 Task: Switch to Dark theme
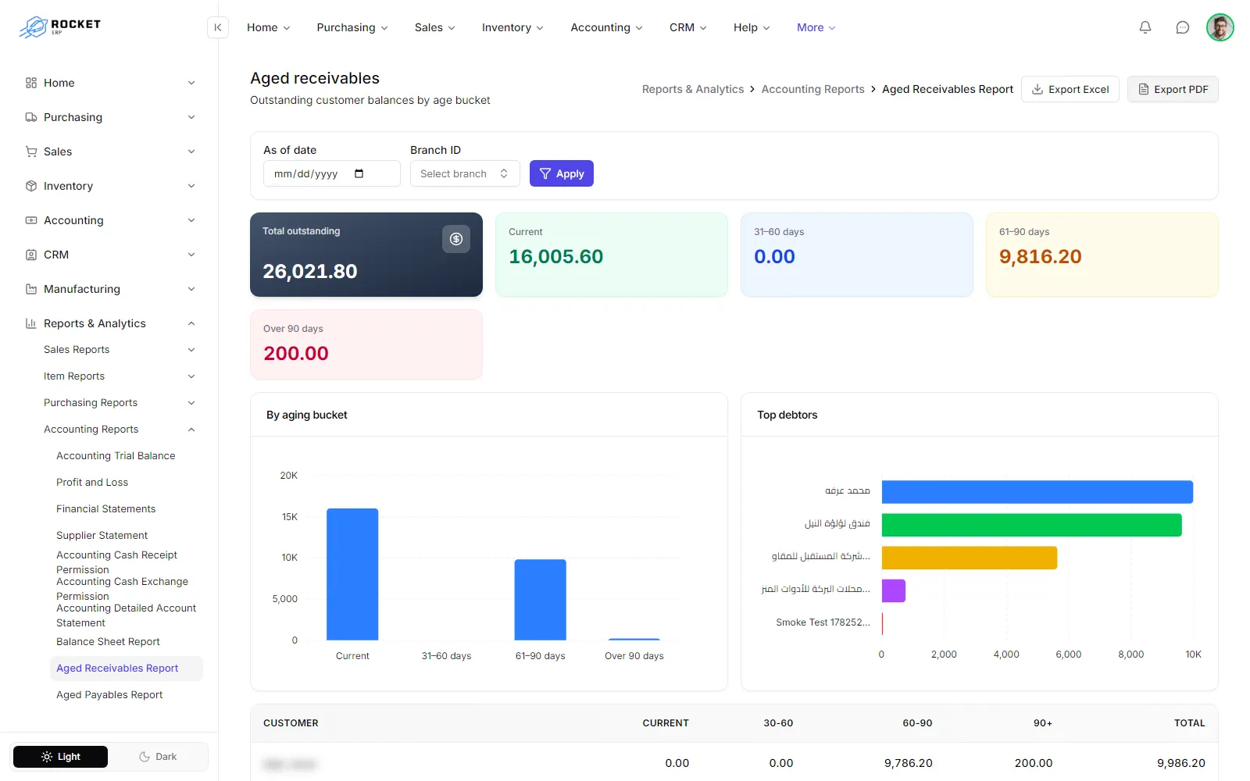click(x=158, y=757)
